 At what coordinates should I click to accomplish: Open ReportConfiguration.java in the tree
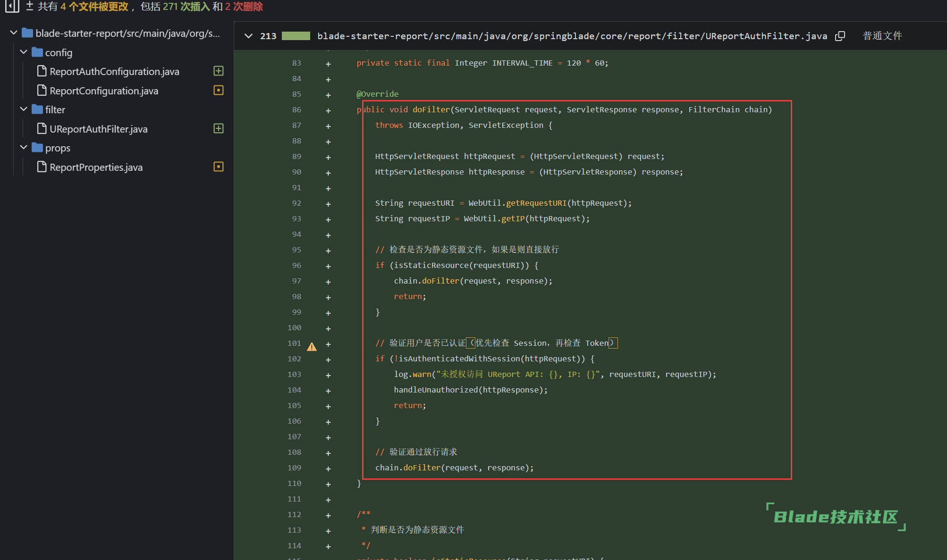(104, 91)
